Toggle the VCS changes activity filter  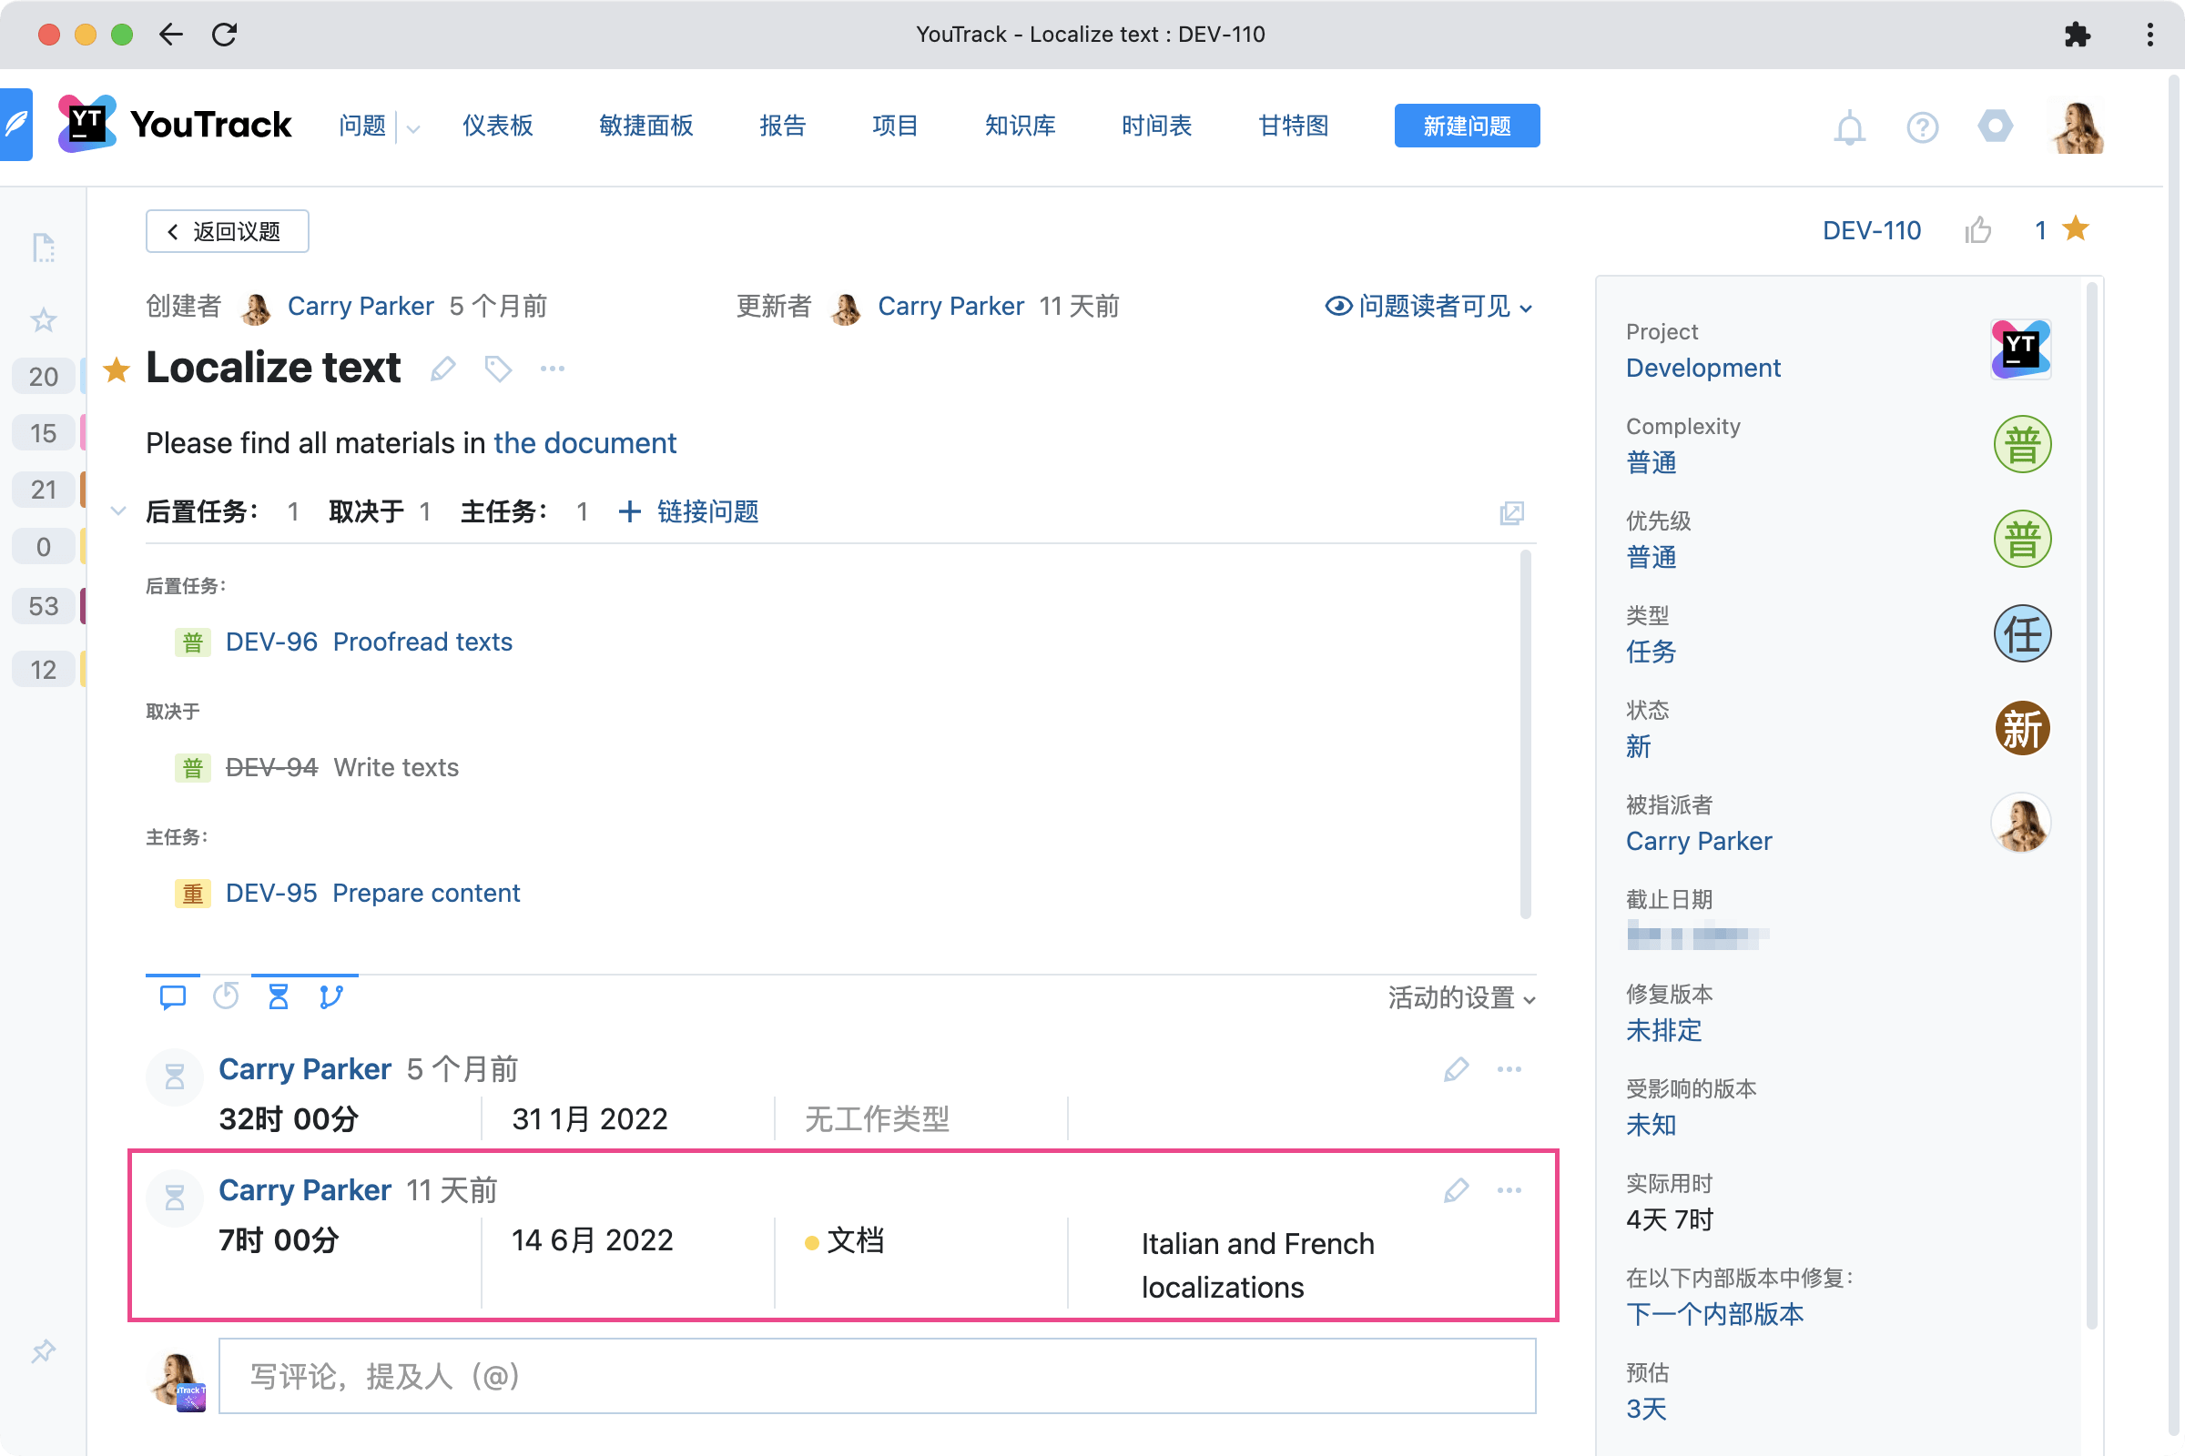tap(330, 997)
